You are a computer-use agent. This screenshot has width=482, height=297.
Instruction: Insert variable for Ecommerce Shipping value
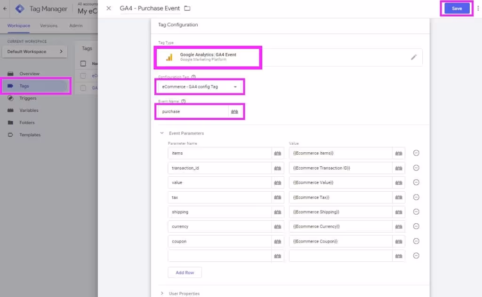pyautogui.click(x=399, y=212)
